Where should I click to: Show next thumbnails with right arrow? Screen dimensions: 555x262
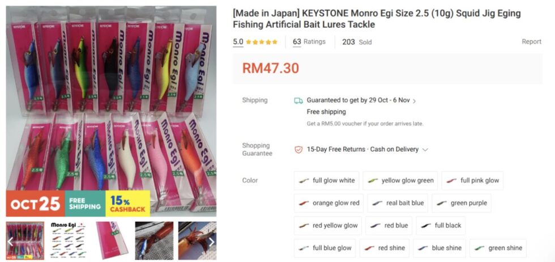click(212, 242)
